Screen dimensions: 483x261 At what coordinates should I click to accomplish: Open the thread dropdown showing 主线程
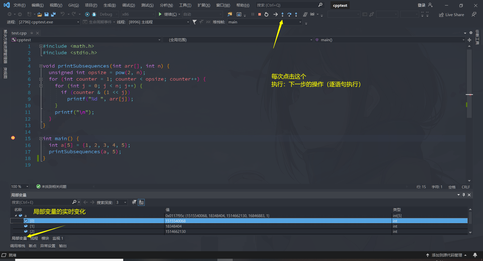click(159, 22)
